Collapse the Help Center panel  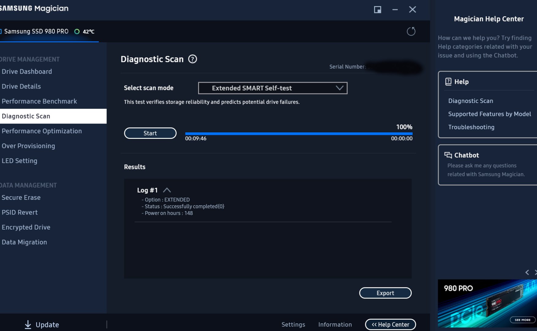pyautogui.click(x=390, y=324)
